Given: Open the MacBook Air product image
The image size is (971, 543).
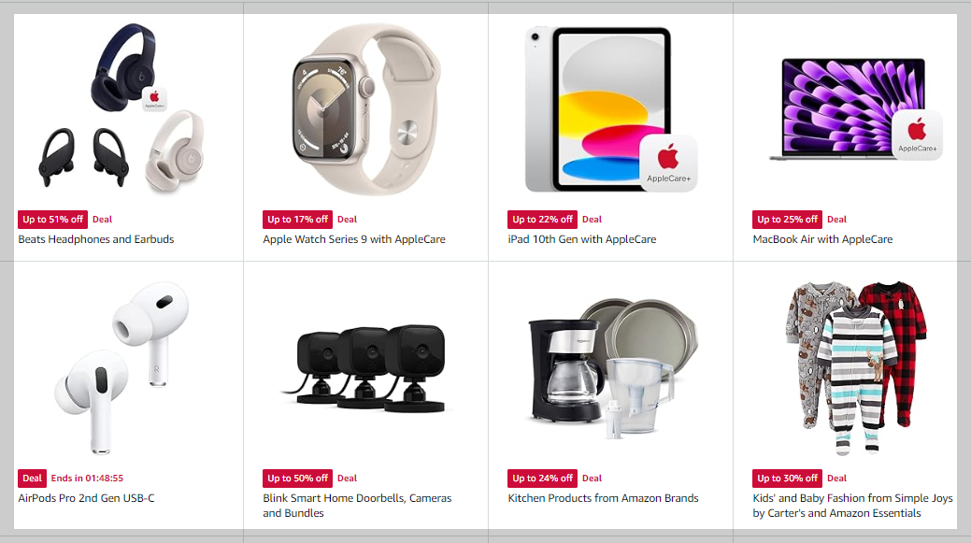Looking at the screenshot, I should 856,109.
